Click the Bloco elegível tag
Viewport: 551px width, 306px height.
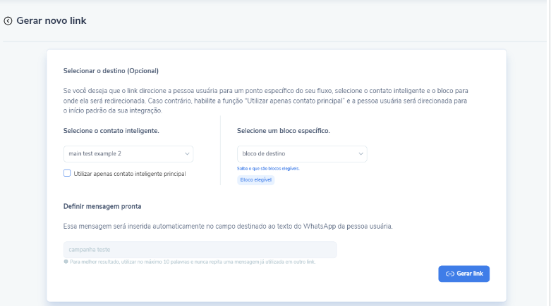tap(256, 180)
